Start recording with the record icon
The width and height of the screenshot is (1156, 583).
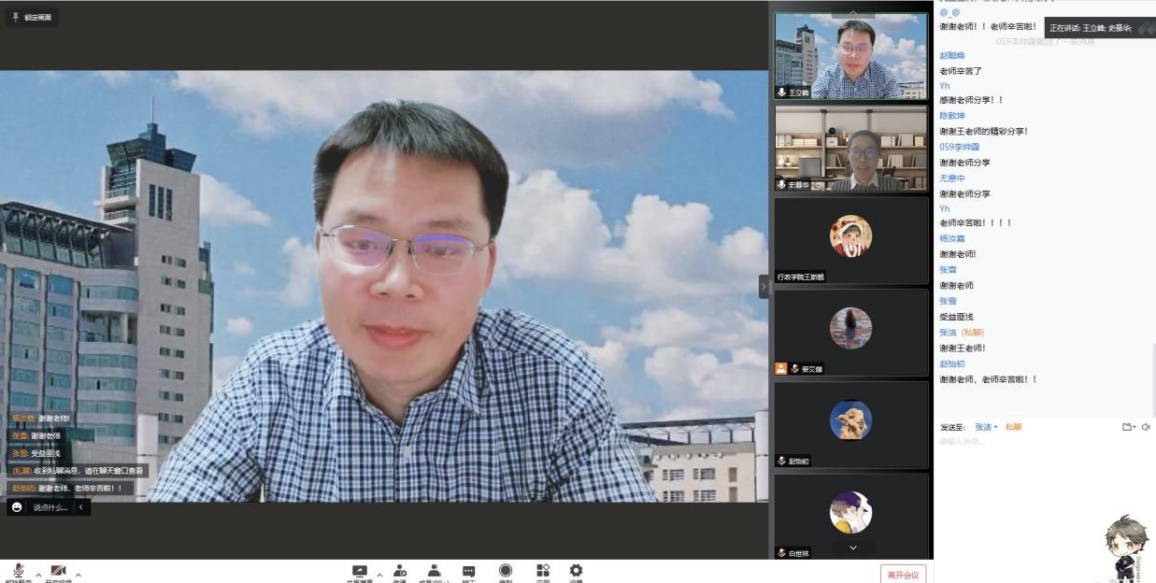tap(506, 571)
